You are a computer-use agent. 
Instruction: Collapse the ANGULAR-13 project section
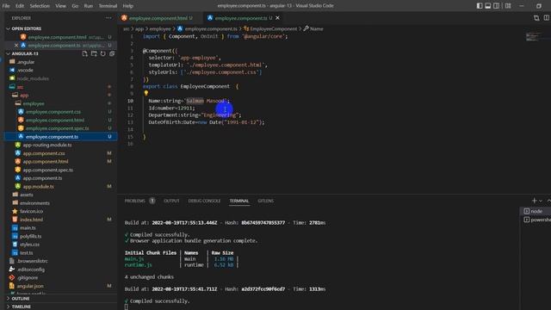point(25,53)
